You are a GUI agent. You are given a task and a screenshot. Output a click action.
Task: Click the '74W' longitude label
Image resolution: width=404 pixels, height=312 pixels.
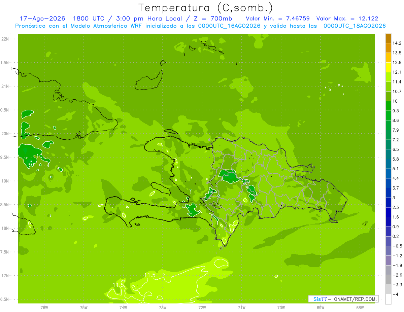coord(123,307)
